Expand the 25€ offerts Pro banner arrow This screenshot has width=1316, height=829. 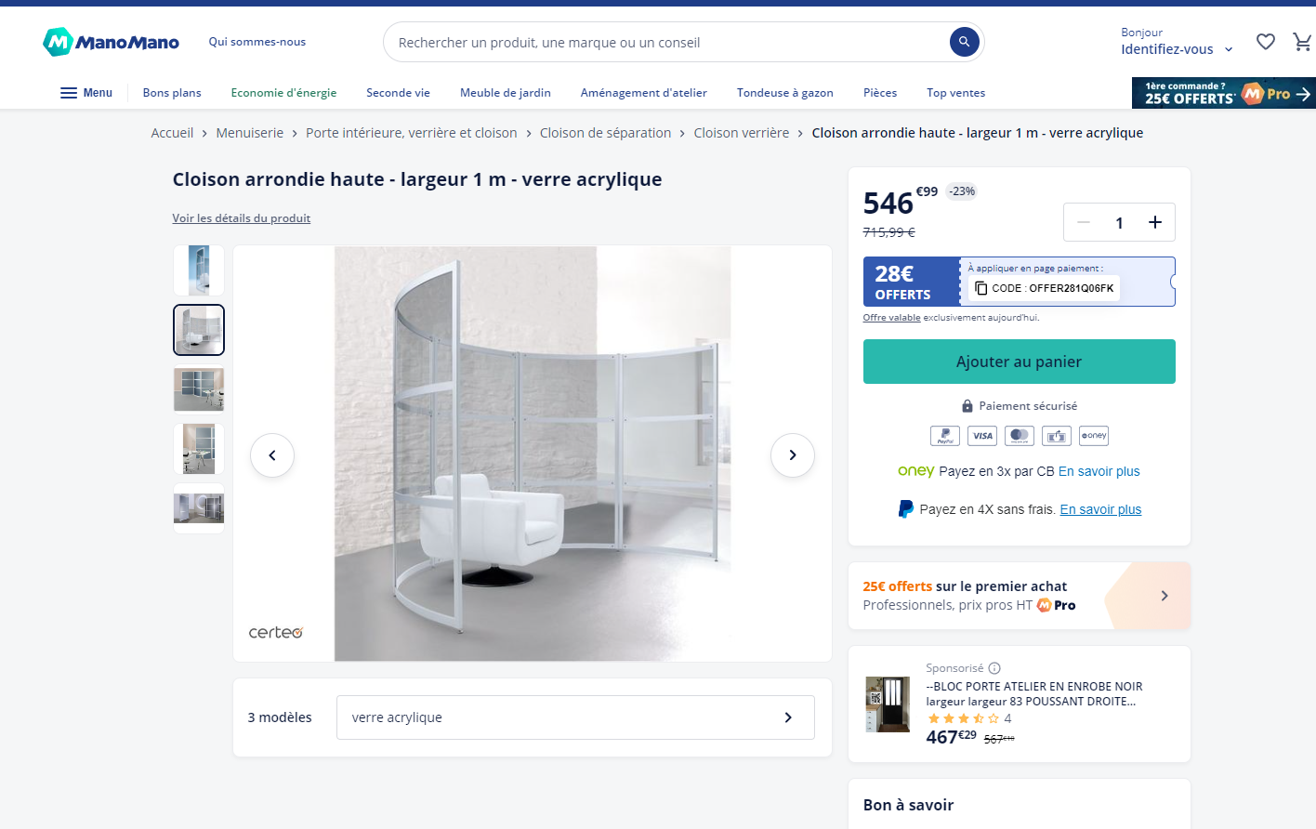(1165, 596)
